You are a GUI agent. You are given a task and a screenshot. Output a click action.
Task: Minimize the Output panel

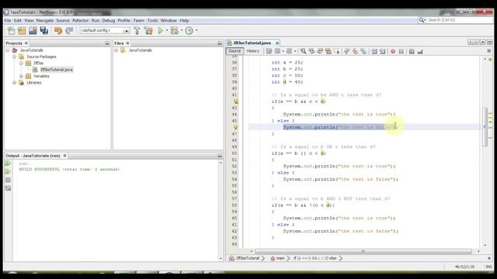click(x=220, y=156)
